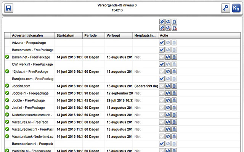244x152 pixels.
Task: Toggle the checkmark for Eurojobs.com - FreePackage
Action: coord(162,79)
